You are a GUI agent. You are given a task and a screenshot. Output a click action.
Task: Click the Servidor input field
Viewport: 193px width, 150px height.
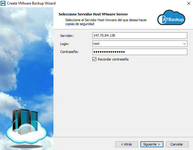(140, 35)
